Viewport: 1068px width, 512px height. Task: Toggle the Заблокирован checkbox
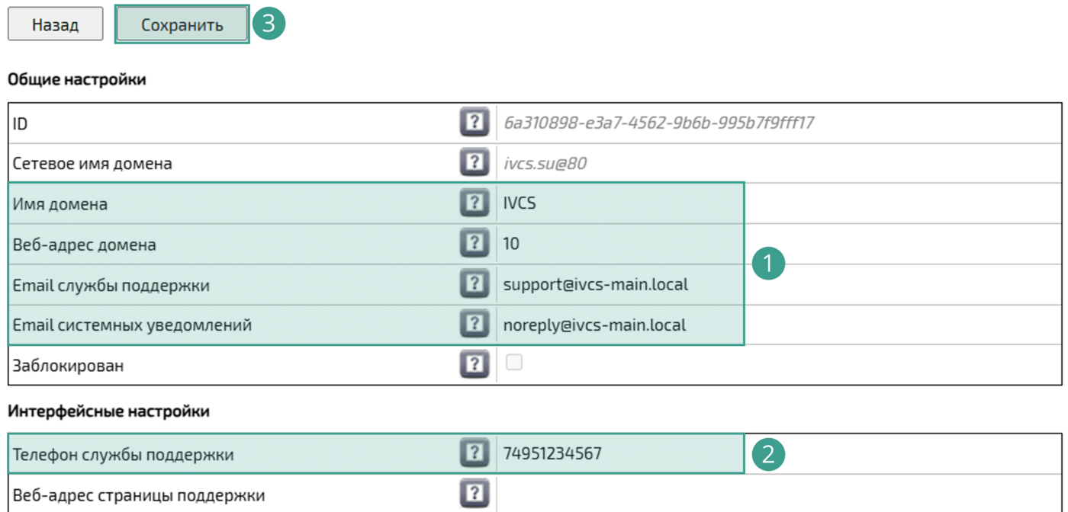[514, 363]
